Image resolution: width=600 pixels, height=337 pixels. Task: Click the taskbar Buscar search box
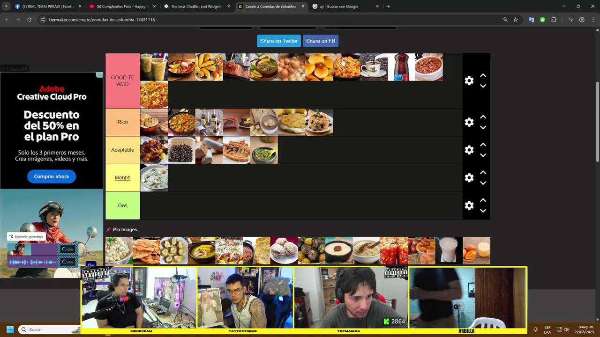coord(49,330)
